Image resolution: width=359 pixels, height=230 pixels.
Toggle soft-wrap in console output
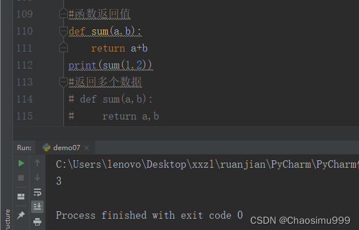tap(37, 192)
